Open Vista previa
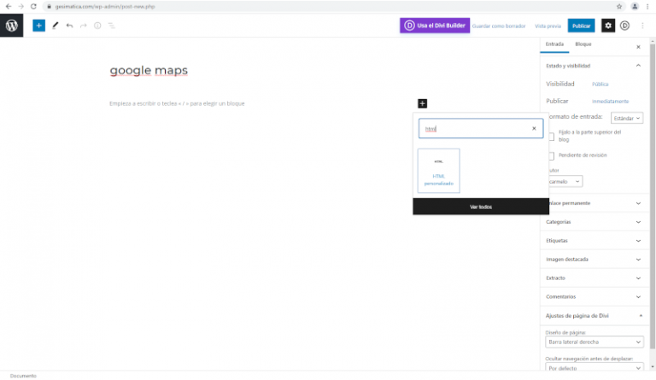This screenshot has width=656, height=380. pyautogui.click(x=548, y=26)
